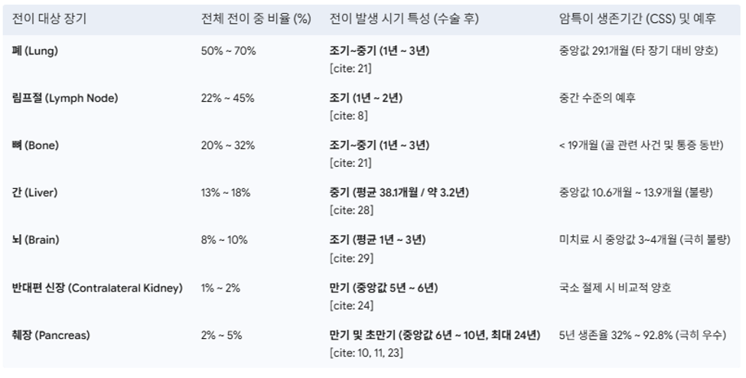This screenshot has height=378, width=746.
Task: Select the '췌장 (Pancreas)' row label
Action: [50, 335]
